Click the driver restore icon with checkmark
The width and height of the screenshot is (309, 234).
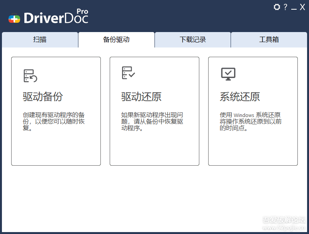(129, 73)
